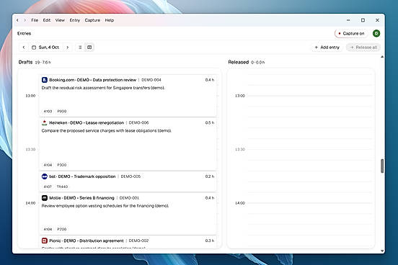Screen dimensions: 398x265
Task: Open the Mollie Series B financing entry
Action: click(128, 214)
